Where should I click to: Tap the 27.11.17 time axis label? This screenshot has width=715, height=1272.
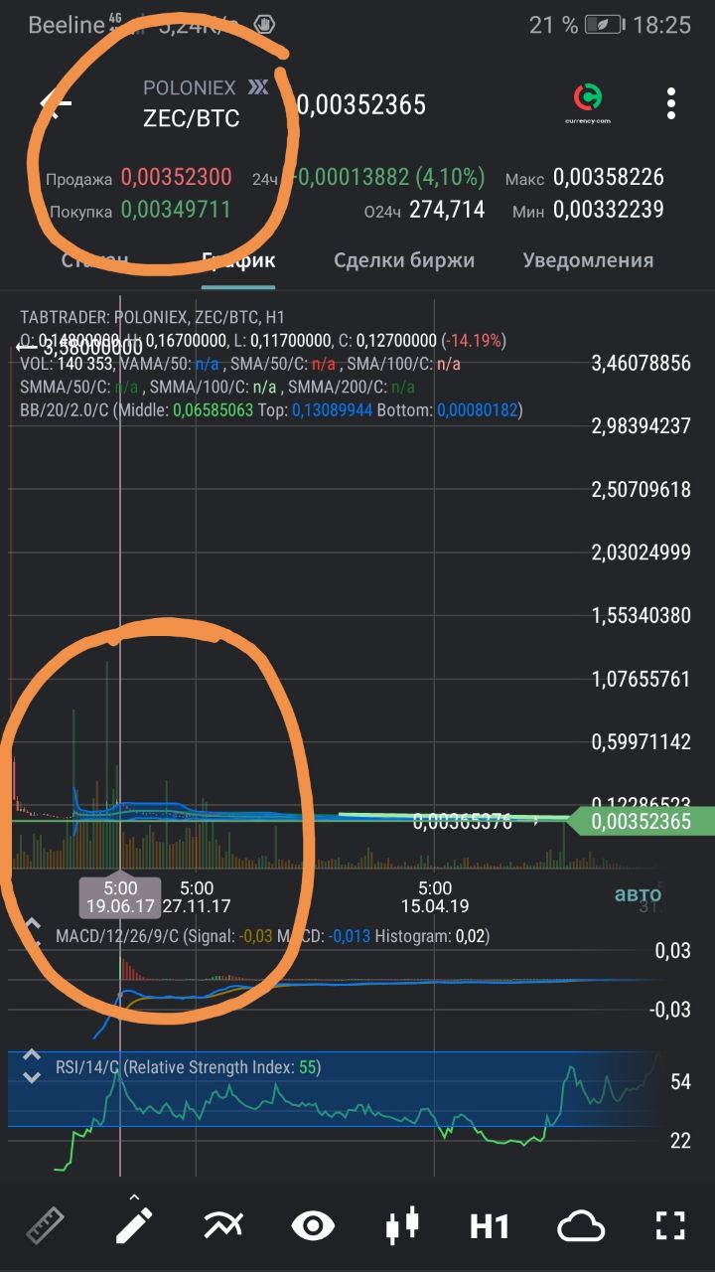(197, 896)
